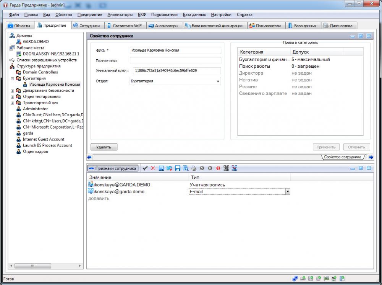
Task: Click the blue network computers status bar icon
Action: point(295,278)
